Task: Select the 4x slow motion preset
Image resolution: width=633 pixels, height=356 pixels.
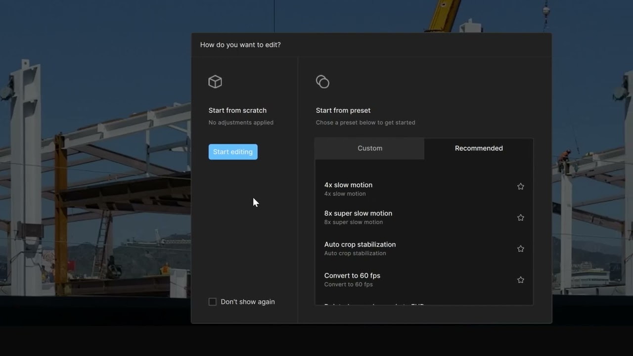Action: click(424, 189)
